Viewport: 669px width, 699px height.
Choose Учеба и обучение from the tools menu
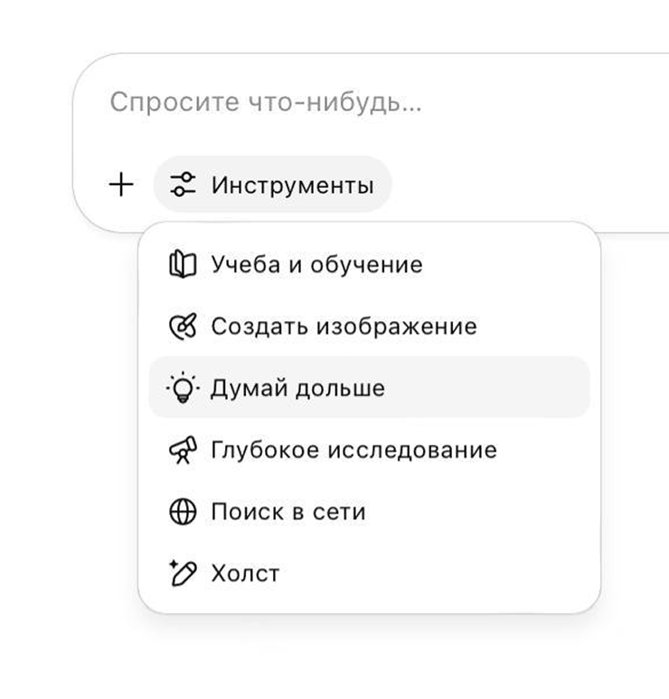369,264
